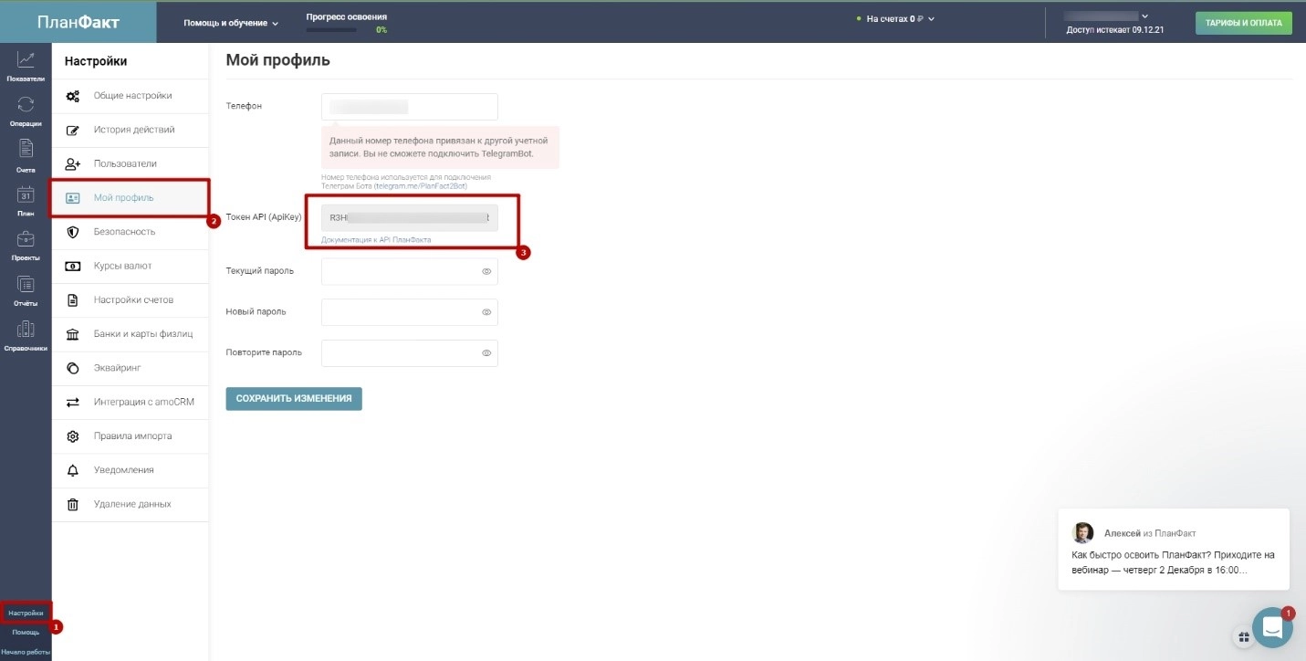Click the Сохранить изменения button
This screenshot has width=1306, height=661.
coord(294,399)
